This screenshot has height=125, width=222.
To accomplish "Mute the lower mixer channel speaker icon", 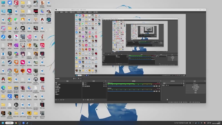I will (x=157, y=91).
